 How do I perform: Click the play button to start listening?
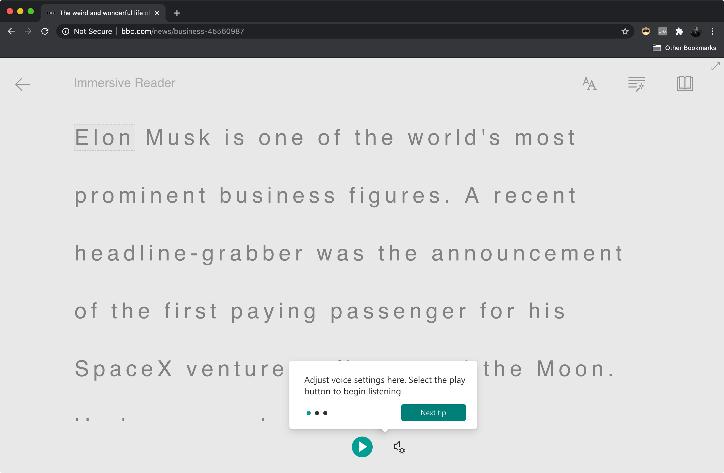pyautogui.click(x=361, y=446)
